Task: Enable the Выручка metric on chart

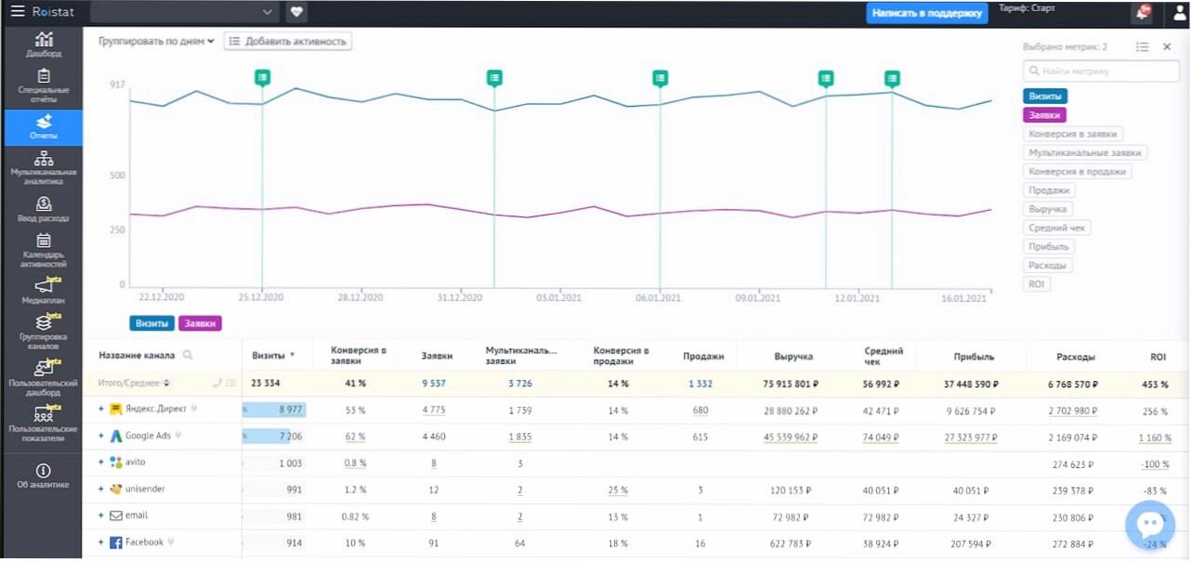Action: (x=1048, y=209)
